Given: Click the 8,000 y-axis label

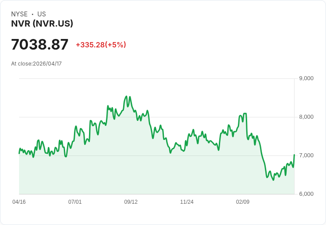Looking at the screenshot, I should click(306, 117).
